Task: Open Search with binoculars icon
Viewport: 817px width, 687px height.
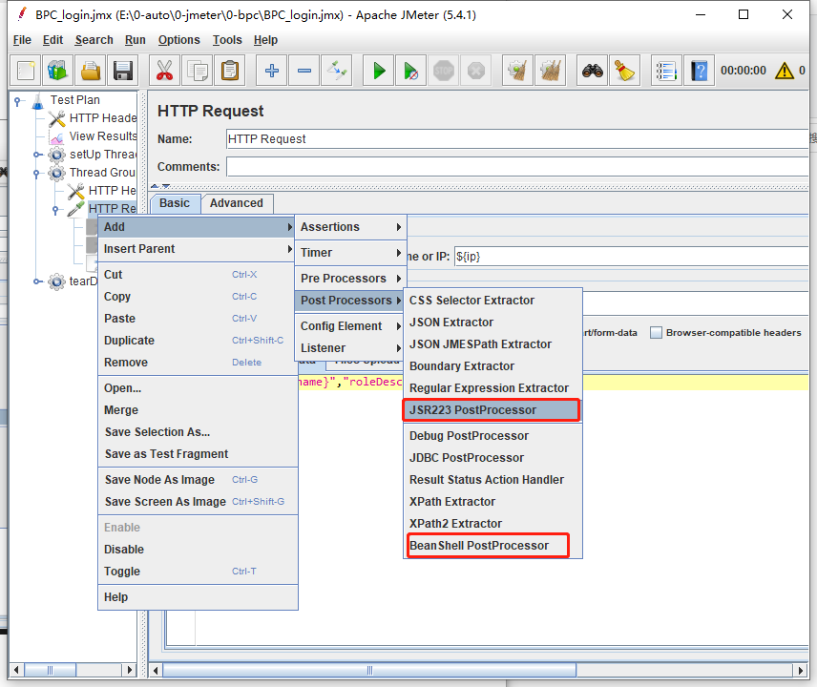Action: [593, 71]
